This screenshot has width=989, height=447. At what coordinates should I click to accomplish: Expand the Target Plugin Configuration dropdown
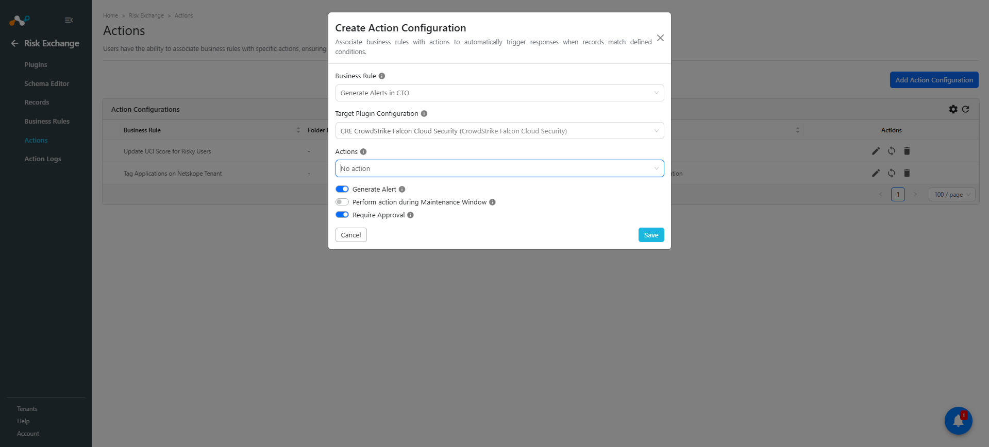coord(499,131)
